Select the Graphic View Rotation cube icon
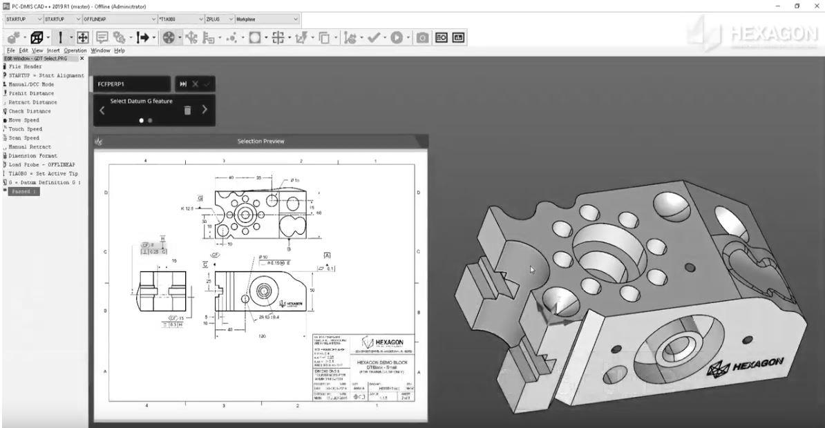Screen dimensions: 825x428 [37, 37]
